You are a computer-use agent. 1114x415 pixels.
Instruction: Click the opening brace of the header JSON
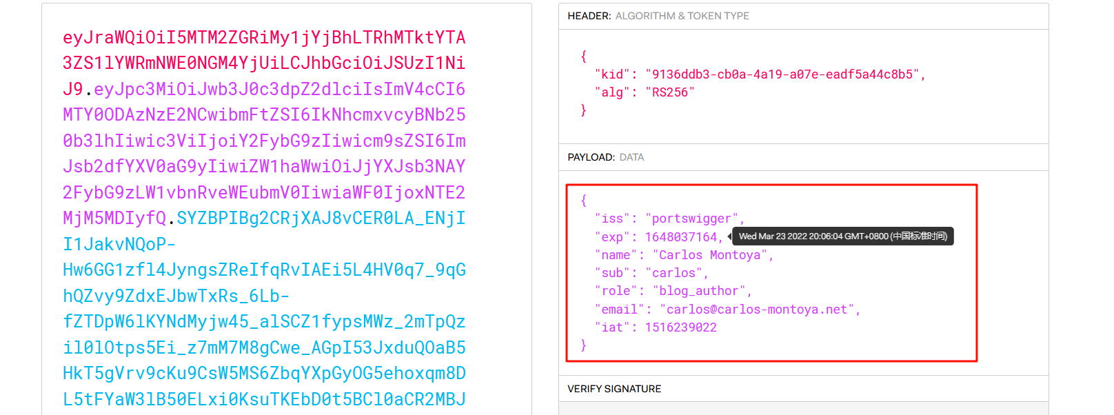583,56
